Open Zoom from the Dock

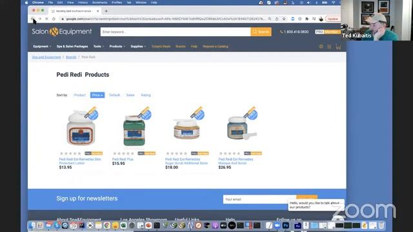click(277, 226)
